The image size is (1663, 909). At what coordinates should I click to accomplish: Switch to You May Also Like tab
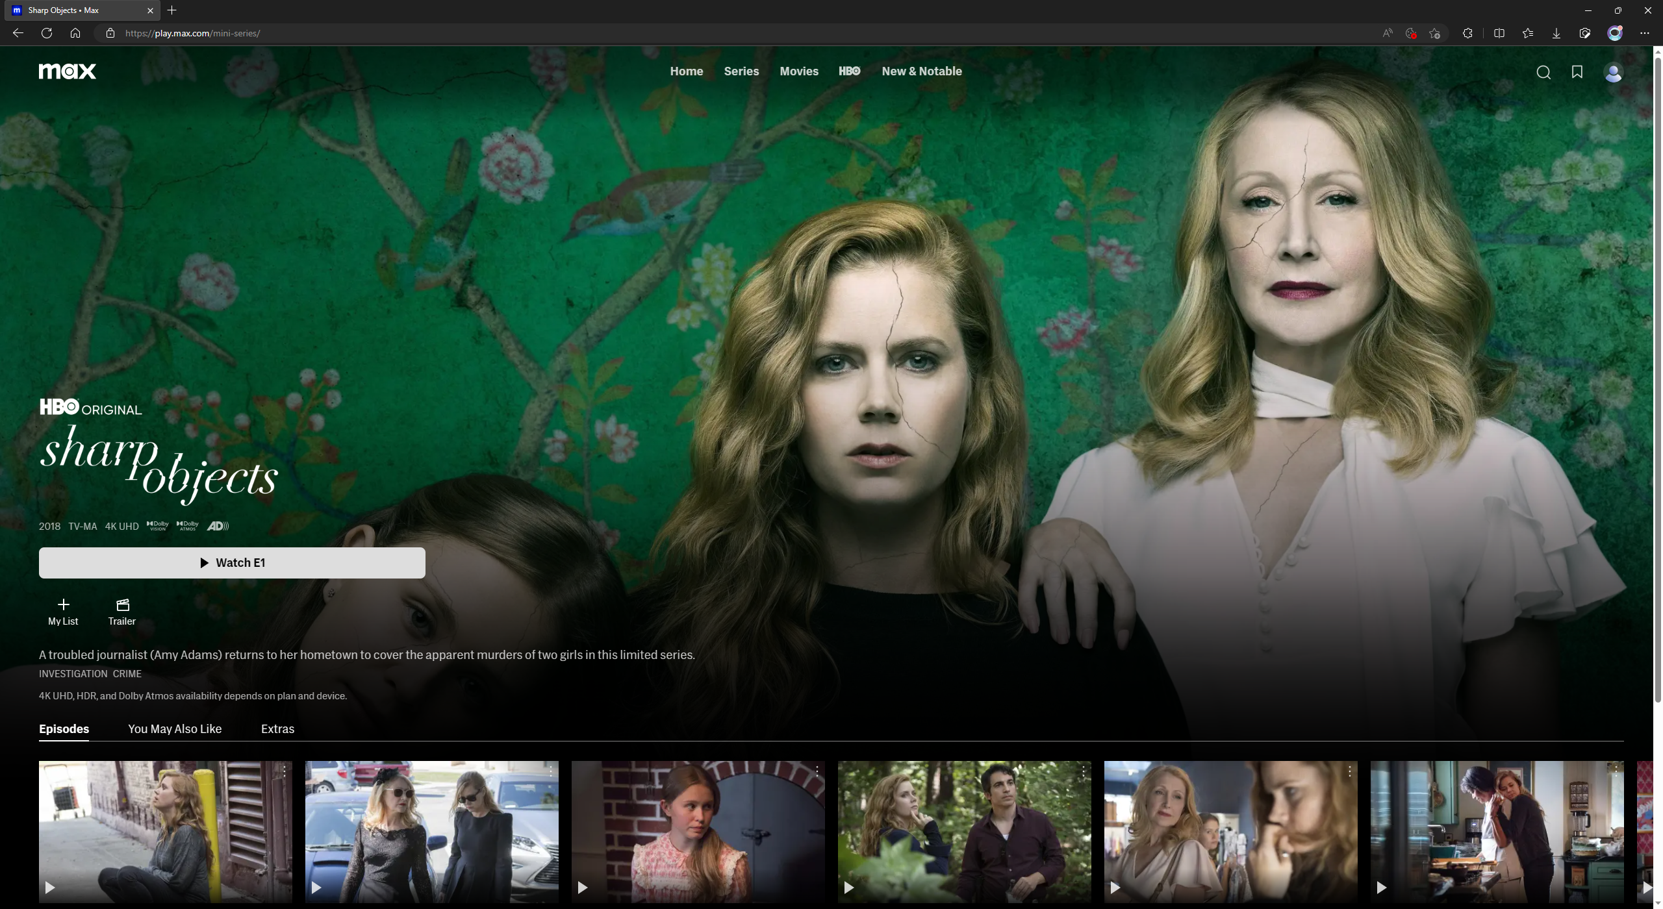coord(175,729)
